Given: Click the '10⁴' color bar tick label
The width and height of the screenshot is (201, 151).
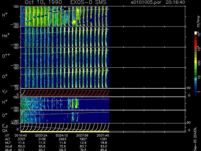Looking at the screenshot, I should pyautogui.click(x=198, y=34).
